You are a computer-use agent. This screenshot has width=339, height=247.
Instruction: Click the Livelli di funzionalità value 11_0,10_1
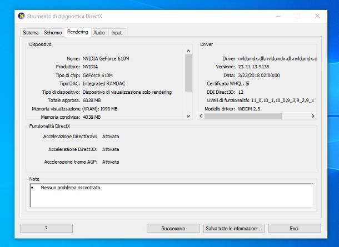[282, 100]
